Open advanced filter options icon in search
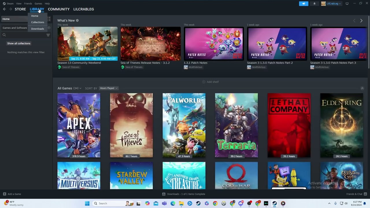The height and width of the screenshot is (208, 370). pyautogui.click(x=48, y=35)
